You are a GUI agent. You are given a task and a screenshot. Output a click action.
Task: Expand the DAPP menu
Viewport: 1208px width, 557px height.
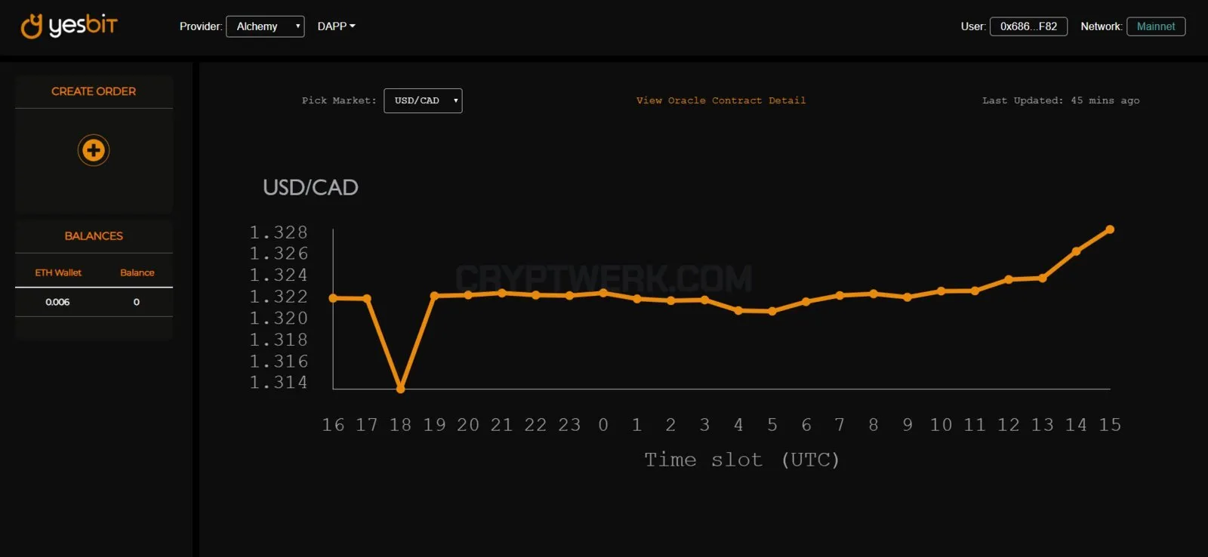[336, 26]
